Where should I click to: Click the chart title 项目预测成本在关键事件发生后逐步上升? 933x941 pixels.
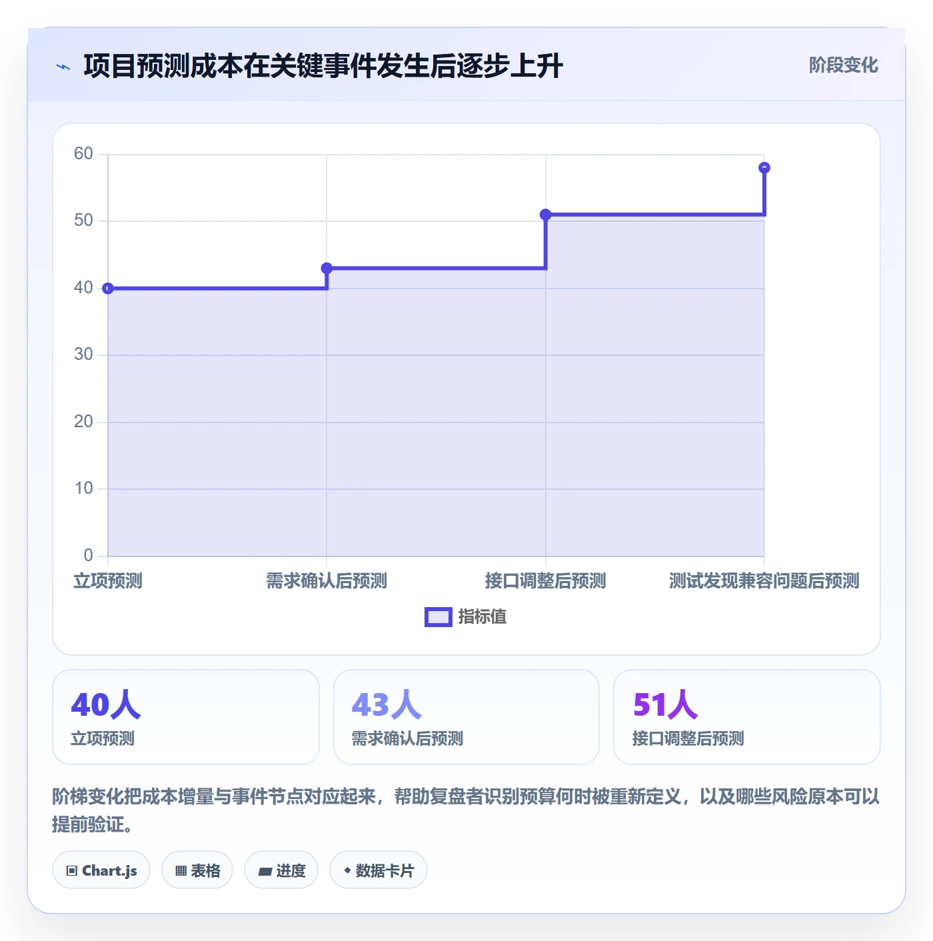tap(323, 67)
